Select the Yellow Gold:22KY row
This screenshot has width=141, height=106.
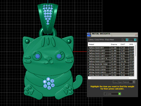pyautogui.click(x=111, y=62)
